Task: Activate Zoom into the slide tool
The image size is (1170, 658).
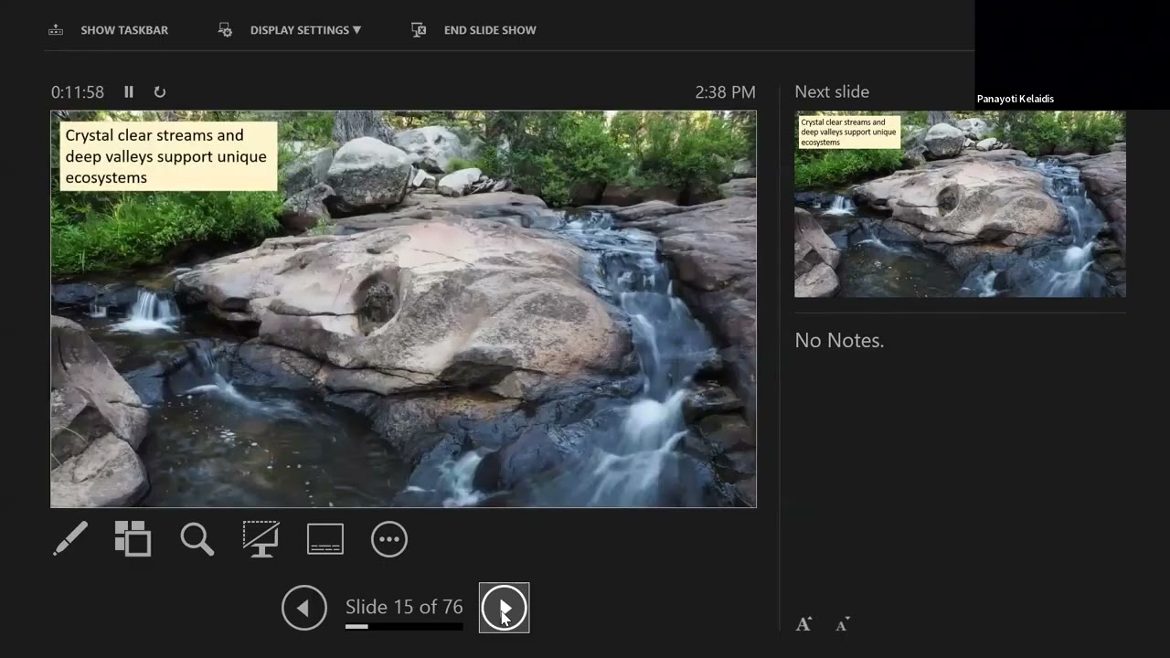Action: click(x=197, y=539)
